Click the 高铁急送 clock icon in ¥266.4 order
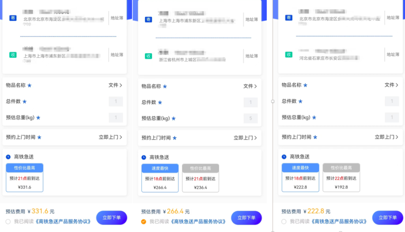The image size is (405, 232). tap(144, 157)
